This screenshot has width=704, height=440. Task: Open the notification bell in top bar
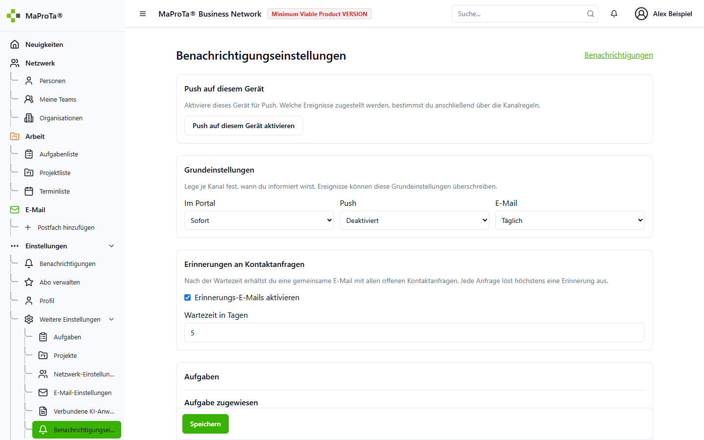coord(614,14)
